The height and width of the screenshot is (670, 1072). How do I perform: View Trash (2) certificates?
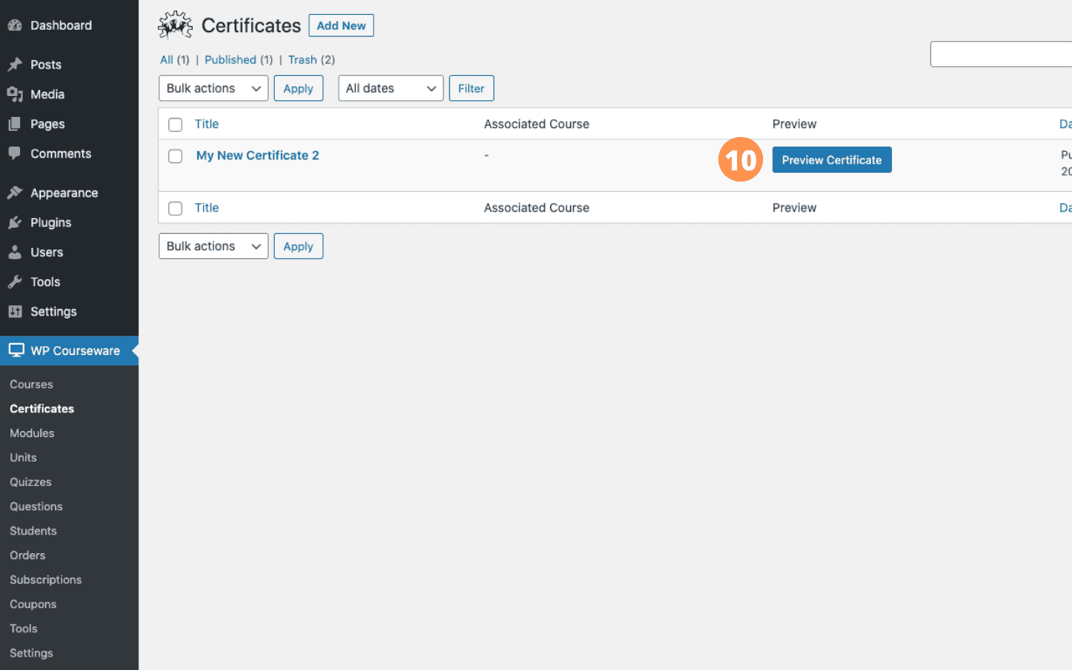[311, 60]
